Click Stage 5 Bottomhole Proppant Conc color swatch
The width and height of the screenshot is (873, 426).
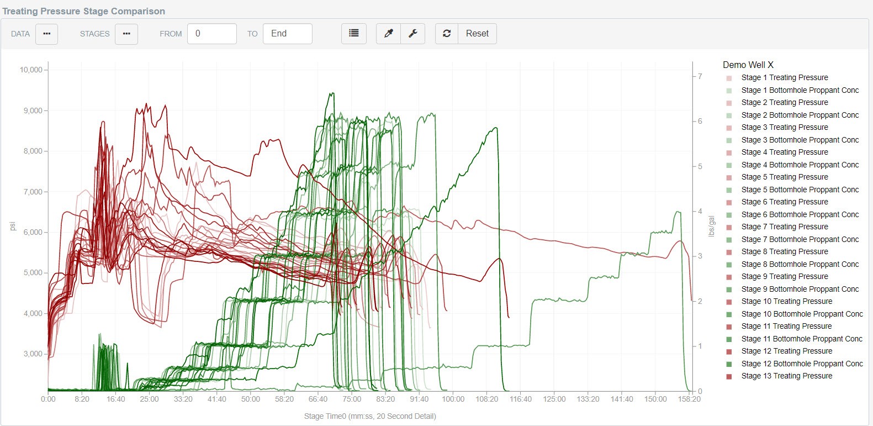pyautogui.click(x=729, y=190)
